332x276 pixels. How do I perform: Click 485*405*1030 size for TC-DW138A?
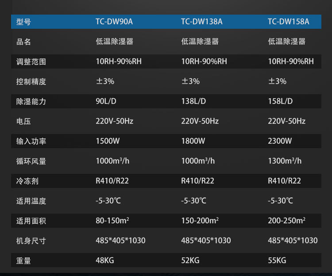point(206,240)
